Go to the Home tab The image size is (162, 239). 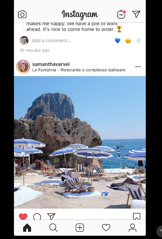(27, 228)
